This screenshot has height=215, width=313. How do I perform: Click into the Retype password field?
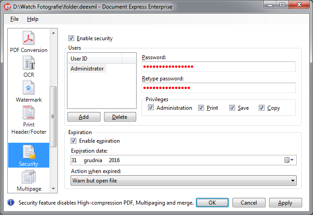pyautogui.click(x=218, y=88)
